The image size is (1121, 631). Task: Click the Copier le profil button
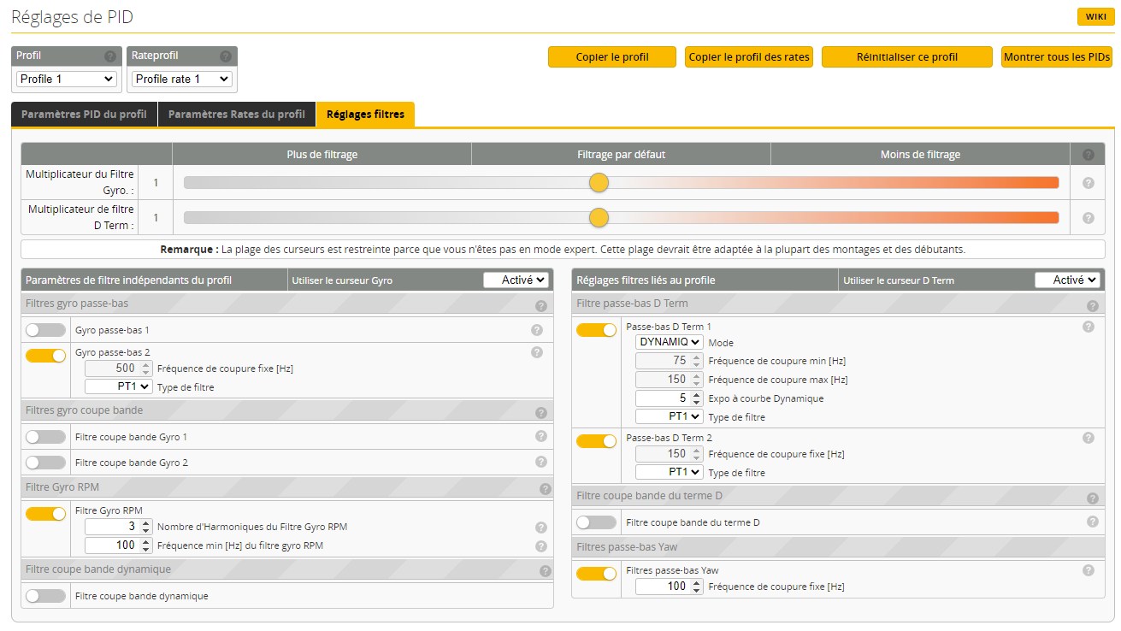point(612,57)
